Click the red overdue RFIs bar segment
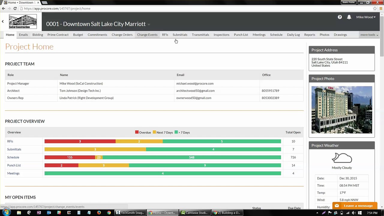 click(80, 141)
